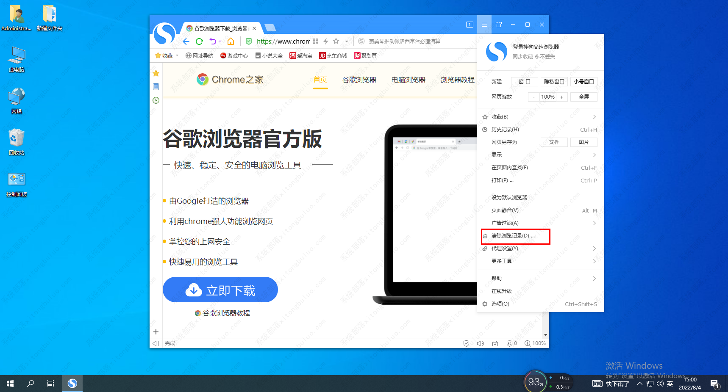Open 选项(O) settings menu item
This screenshot has height=392, width=728.
point(540,304)
